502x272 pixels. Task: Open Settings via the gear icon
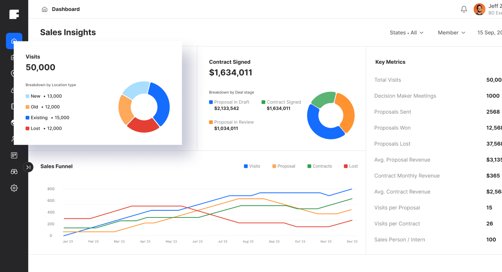14,188
